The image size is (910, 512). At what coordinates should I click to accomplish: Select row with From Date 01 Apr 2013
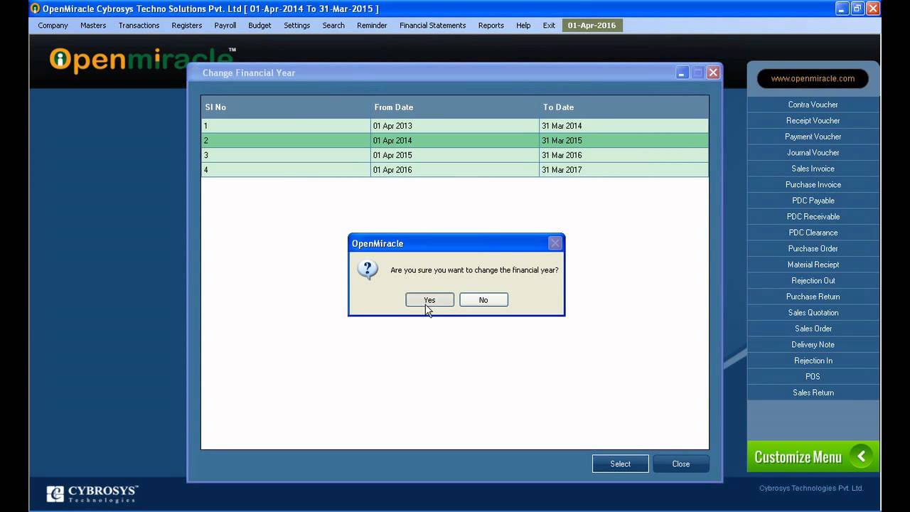(455, 126)
